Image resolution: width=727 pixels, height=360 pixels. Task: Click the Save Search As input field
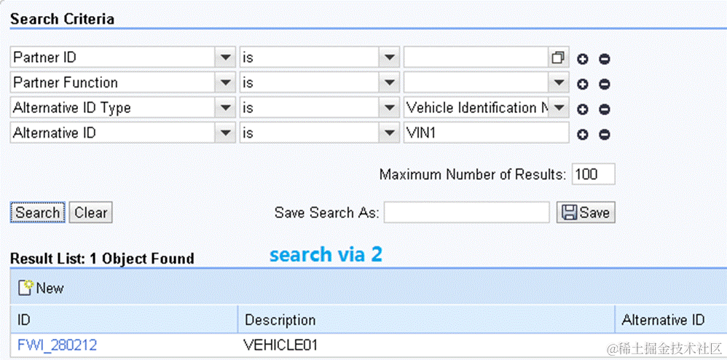pyautogui.click(x=467, y=213)
